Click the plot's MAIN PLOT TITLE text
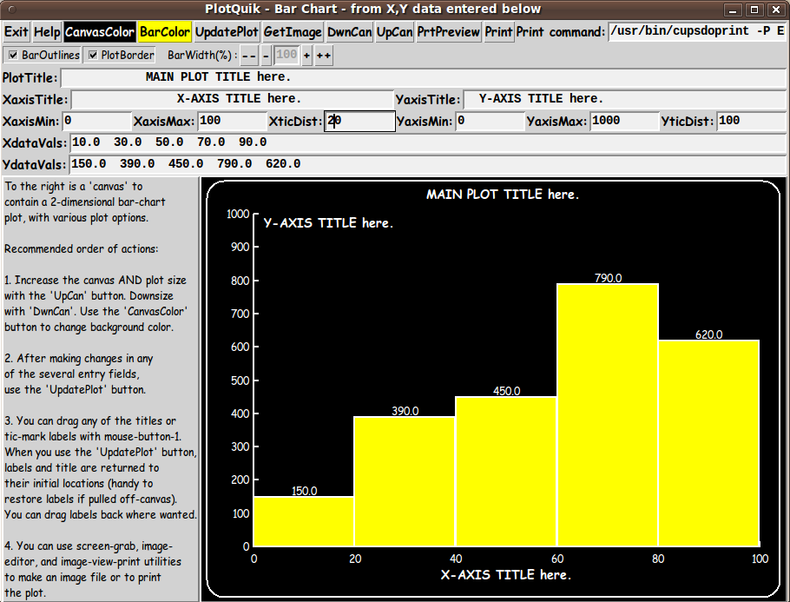The width and height of the screenshot is (790, 602). [503, 195]
